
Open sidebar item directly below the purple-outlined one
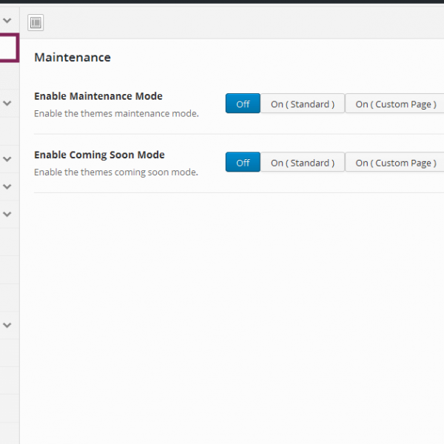point(8,75)
